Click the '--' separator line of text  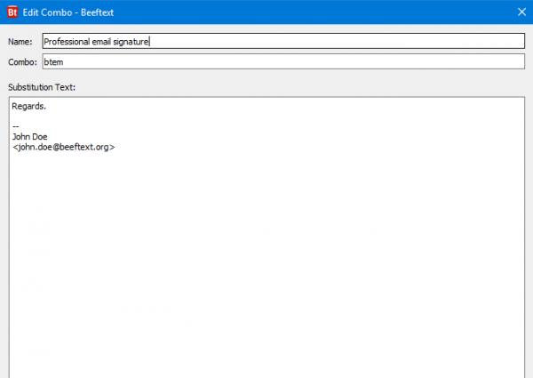(x=15, y=126)
